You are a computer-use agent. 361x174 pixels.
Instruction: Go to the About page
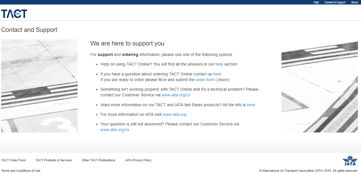(x=354, y=2)
